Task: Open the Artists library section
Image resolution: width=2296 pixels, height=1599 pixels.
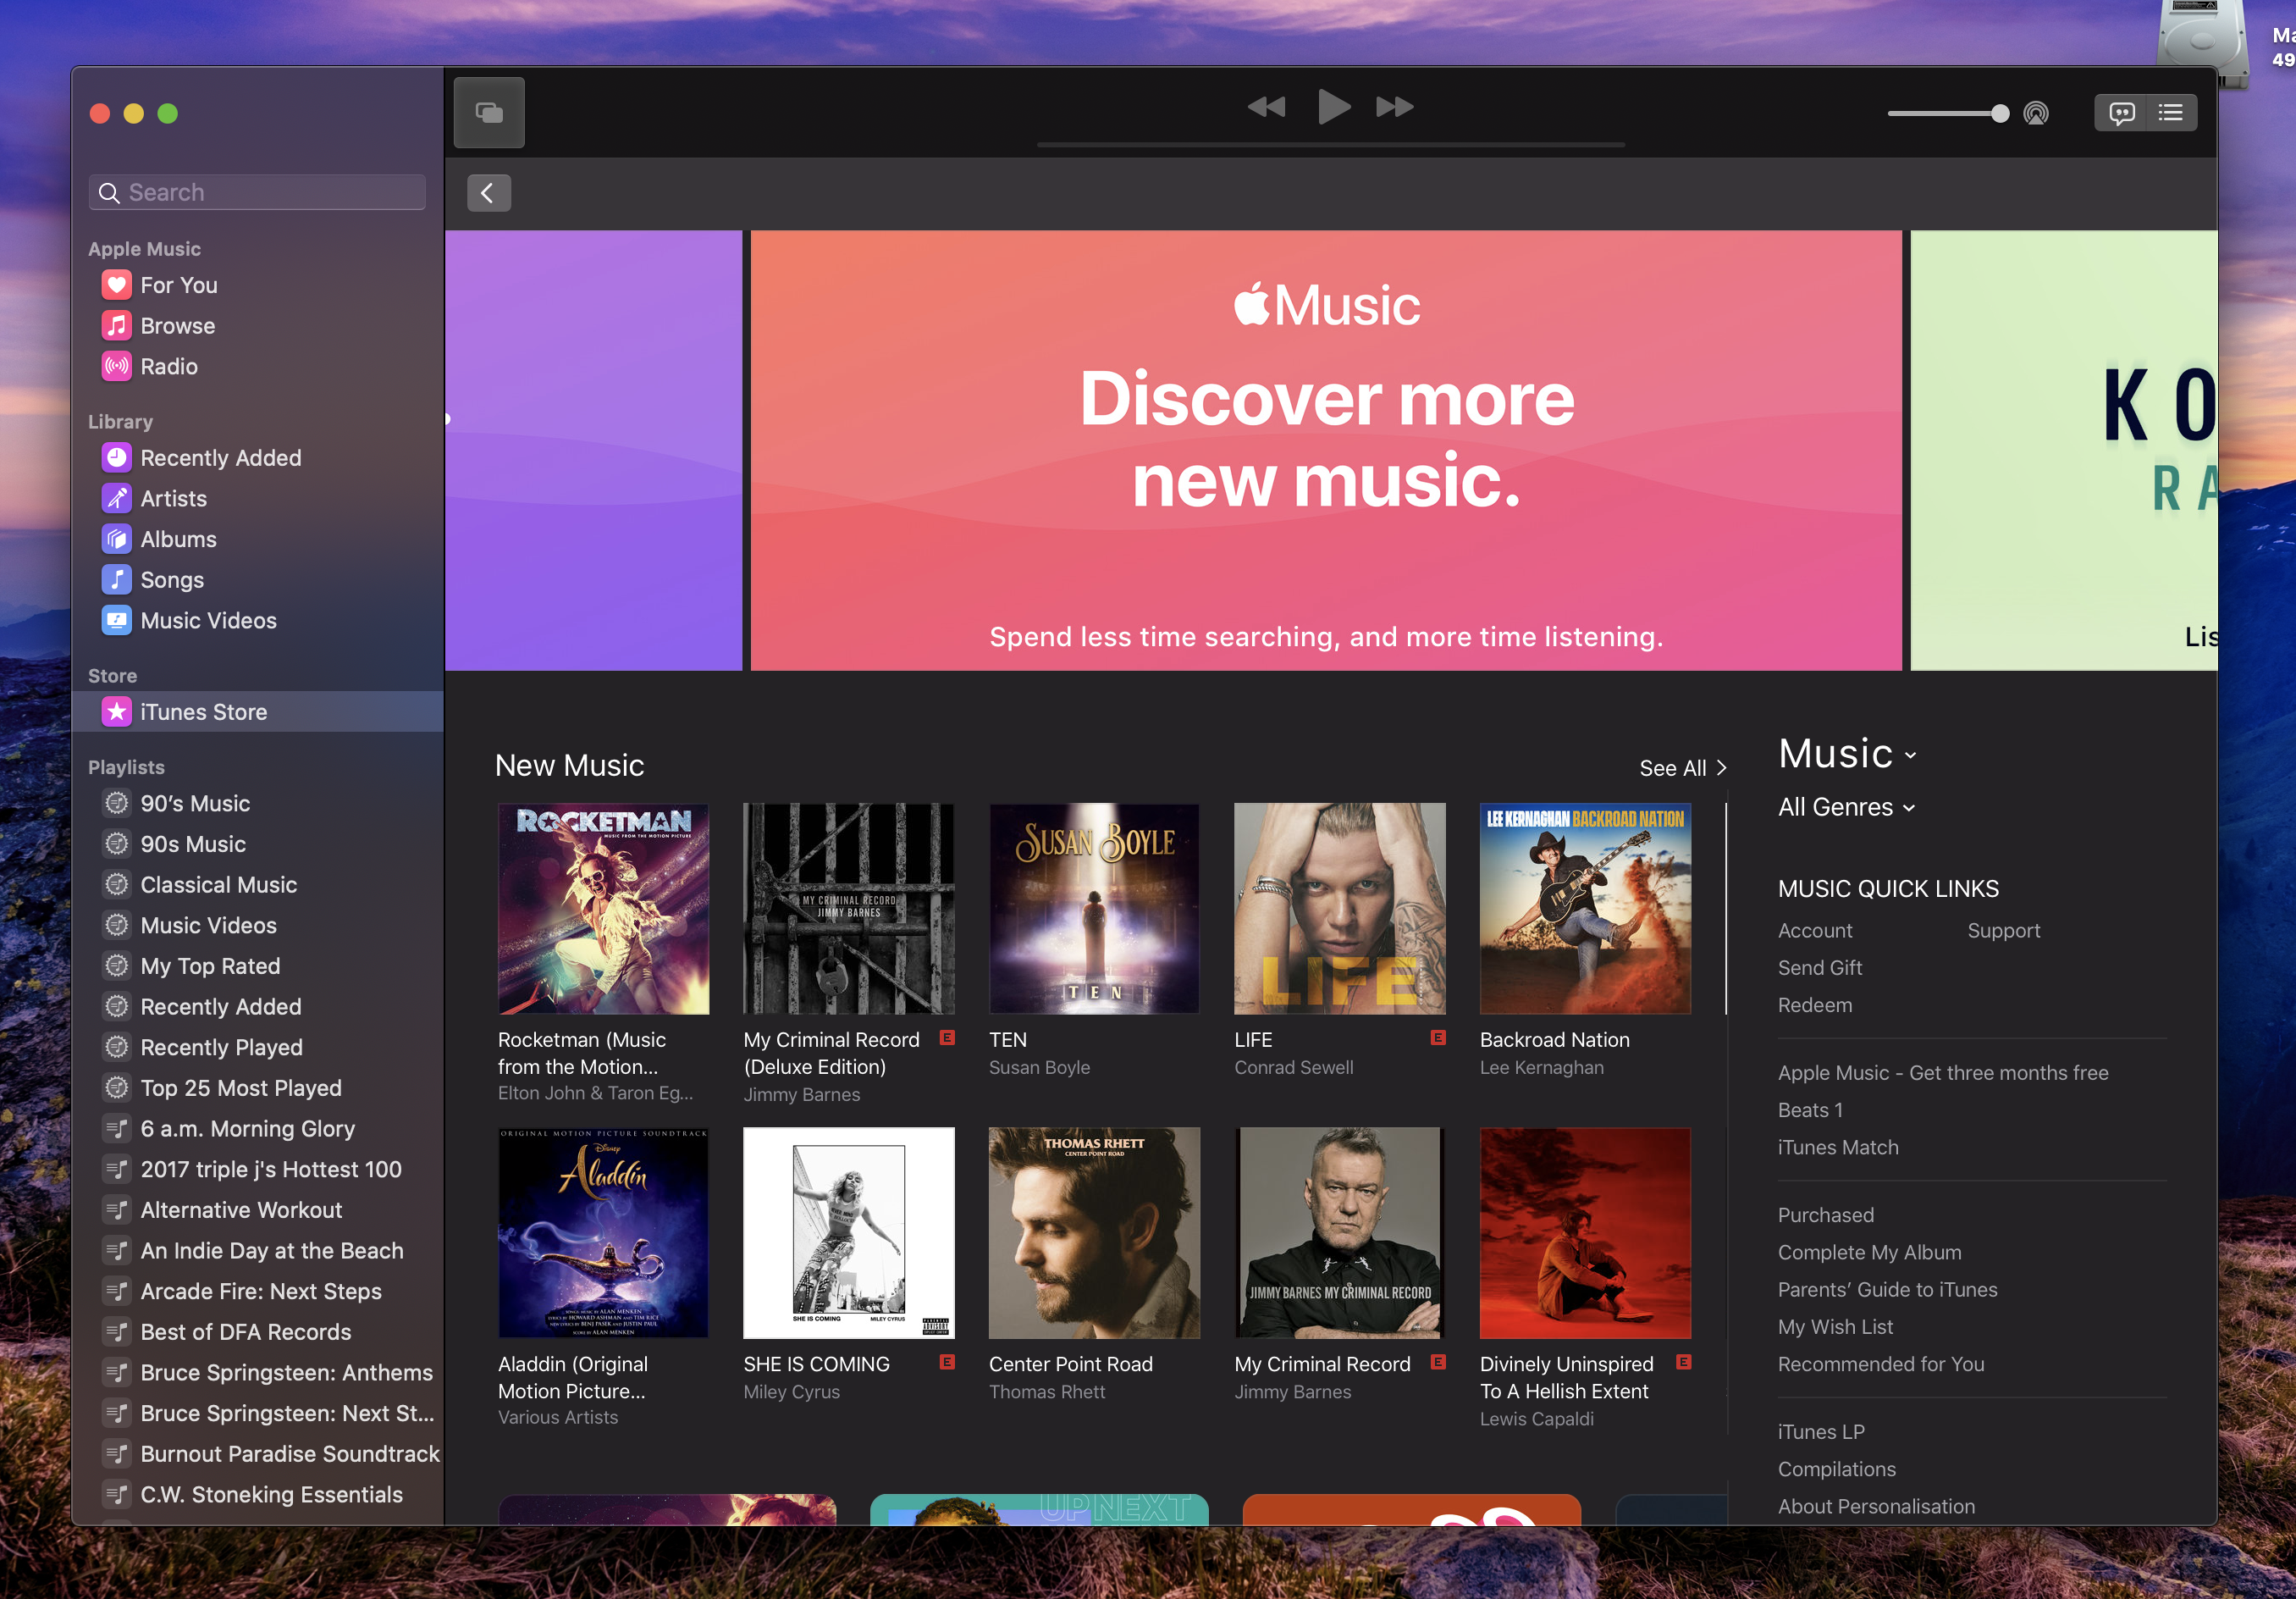Action: pos(173,498)
